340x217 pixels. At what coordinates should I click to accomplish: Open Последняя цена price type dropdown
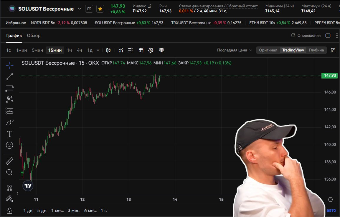click(x=235, y=50)
